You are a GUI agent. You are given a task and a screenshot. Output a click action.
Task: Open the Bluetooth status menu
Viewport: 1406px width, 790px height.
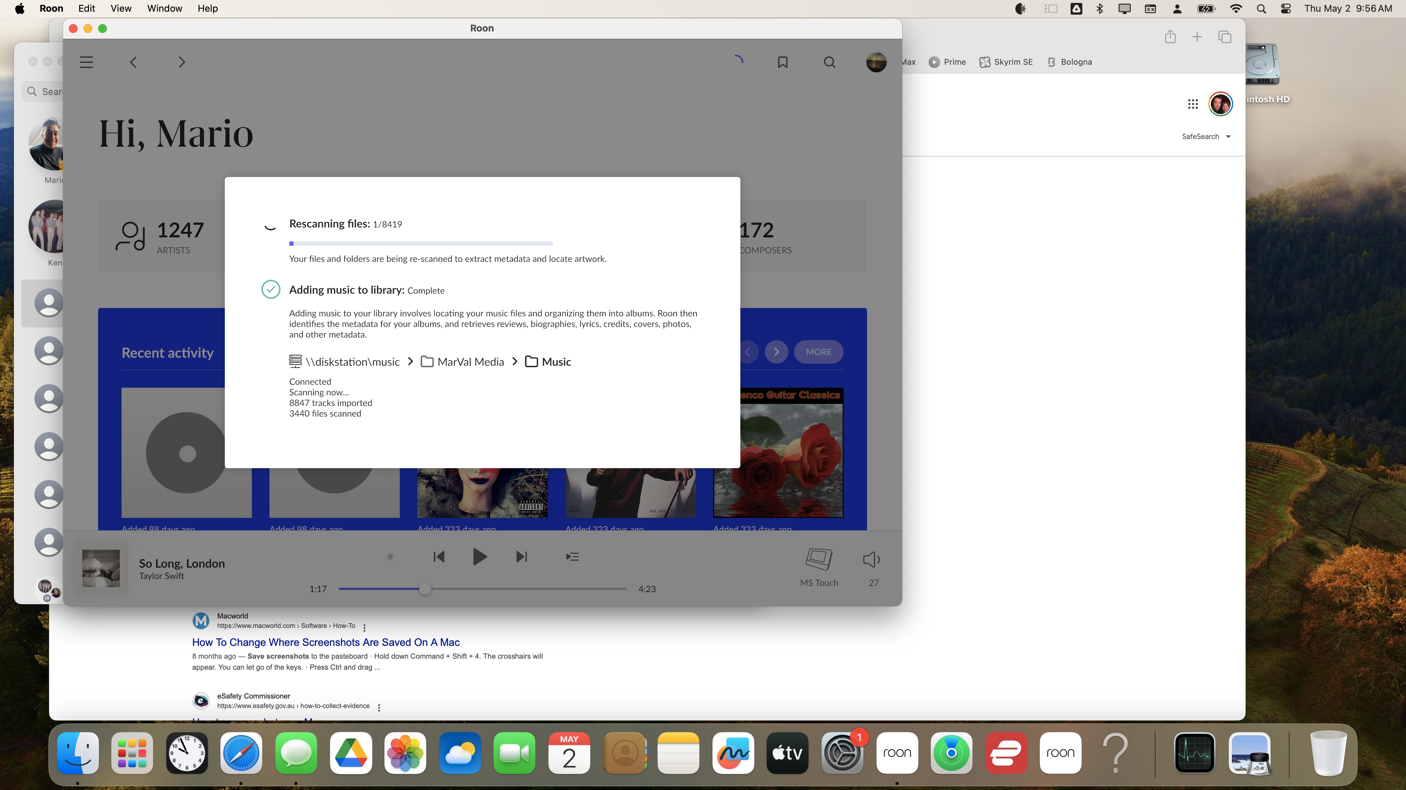pos(1099,8)
